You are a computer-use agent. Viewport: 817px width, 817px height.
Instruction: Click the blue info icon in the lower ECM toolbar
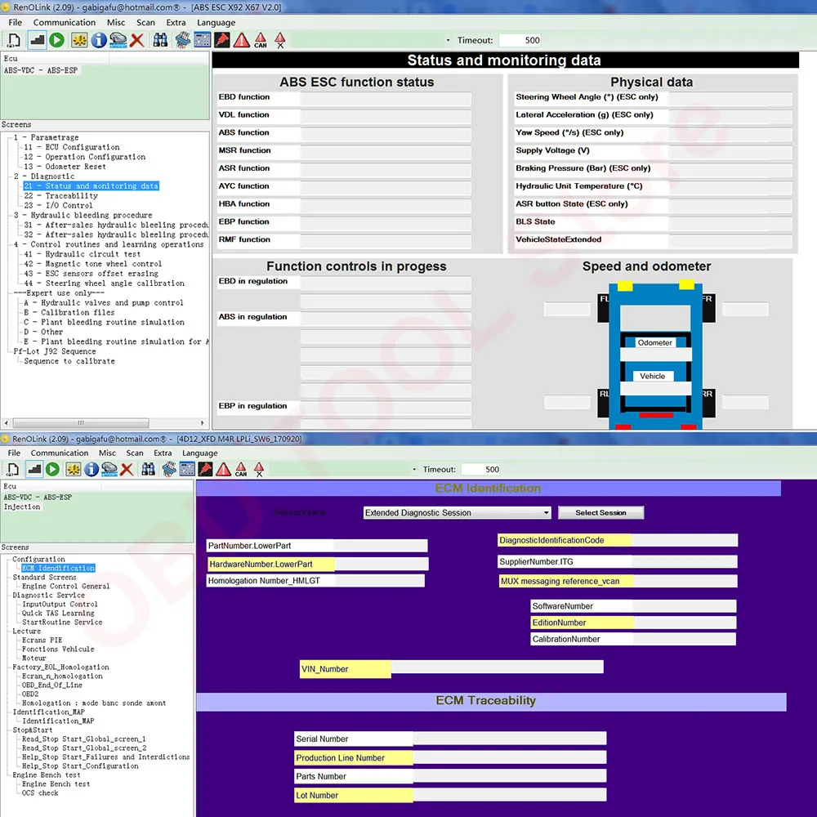point(92,469)
